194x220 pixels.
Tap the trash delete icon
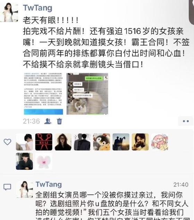(x=59, y=121)
